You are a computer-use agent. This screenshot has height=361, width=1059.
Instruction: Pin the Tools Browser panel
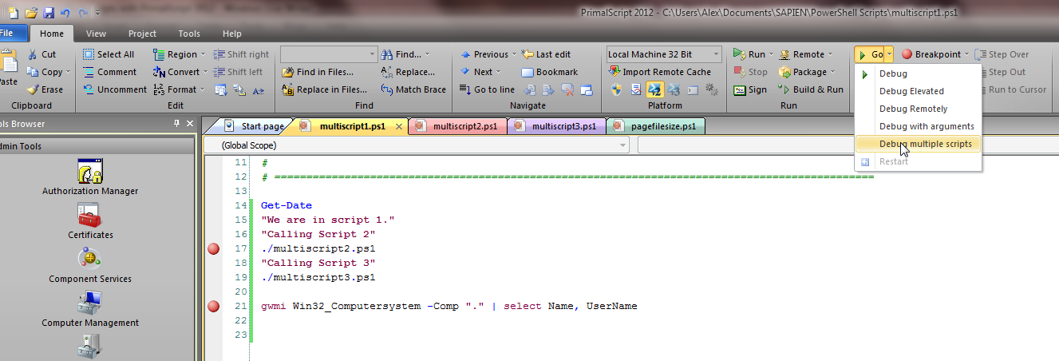[177, 124]
